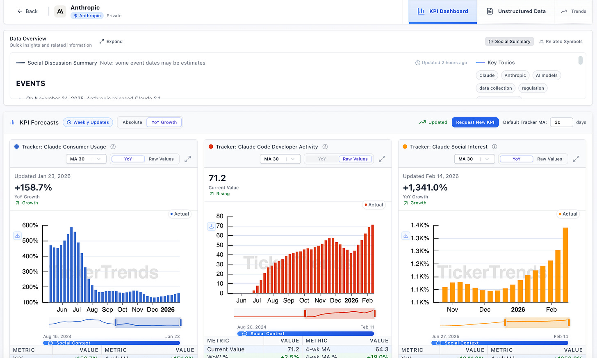Click Social Interest range slider left handle
Viewport: 597px width, 358px height.
click(505, 323)
